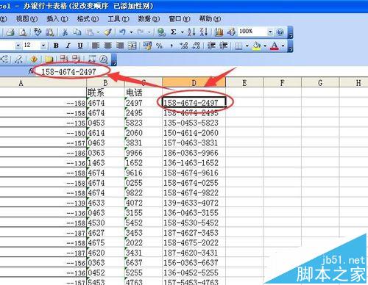Toggle Align Right

tap(120, 46)
